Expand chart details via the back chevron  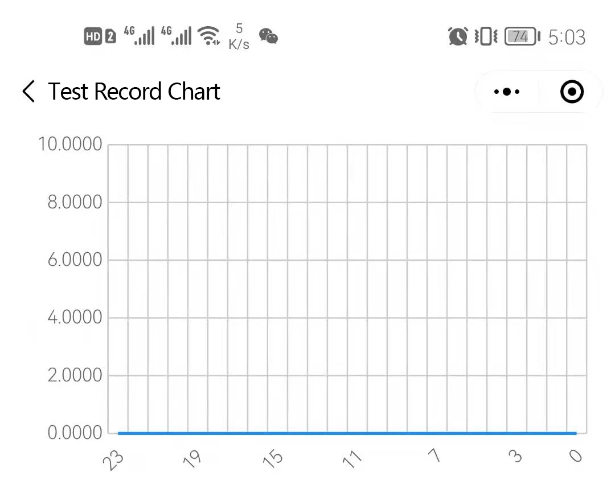[x=27, y=91]
